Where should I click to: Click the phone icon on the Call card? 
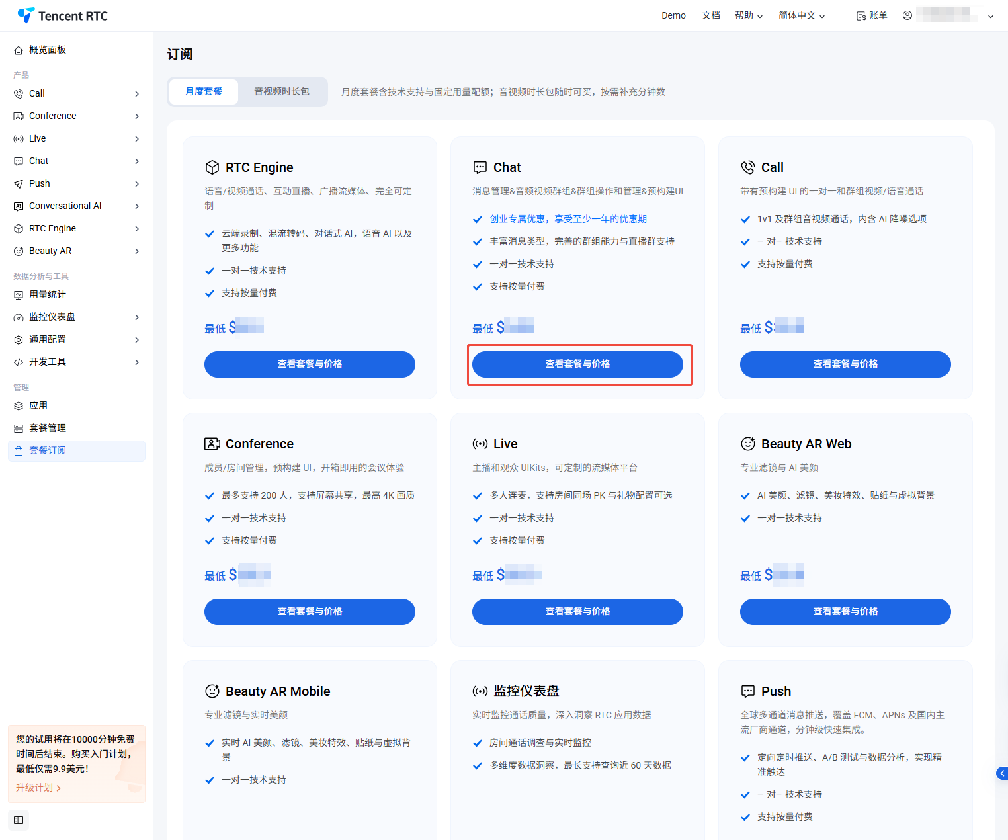click(x=748, y=167)
